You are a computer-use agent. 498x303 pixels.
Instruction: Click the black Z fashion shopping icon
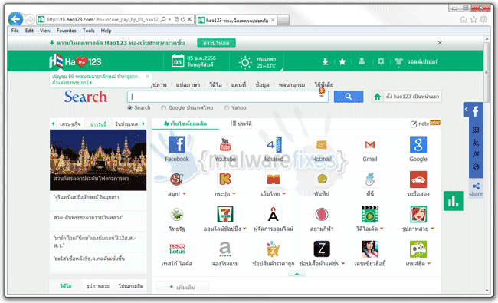click(322, 249)
